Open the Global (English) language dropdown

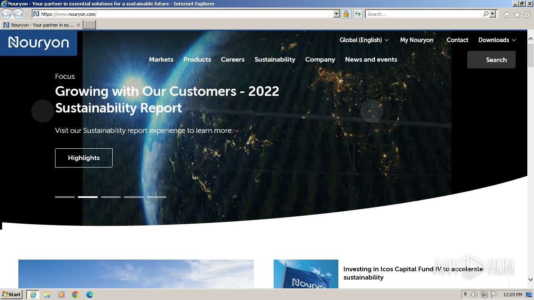364,40
